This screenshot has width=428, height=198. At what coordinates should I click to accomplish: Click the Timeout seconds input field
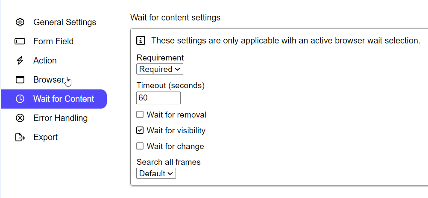tap(158, 98)
